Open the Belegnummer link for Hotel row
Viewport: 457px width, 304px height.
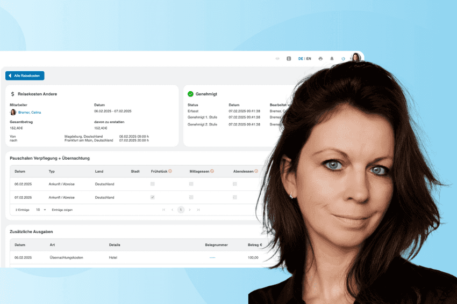(212, 257)
